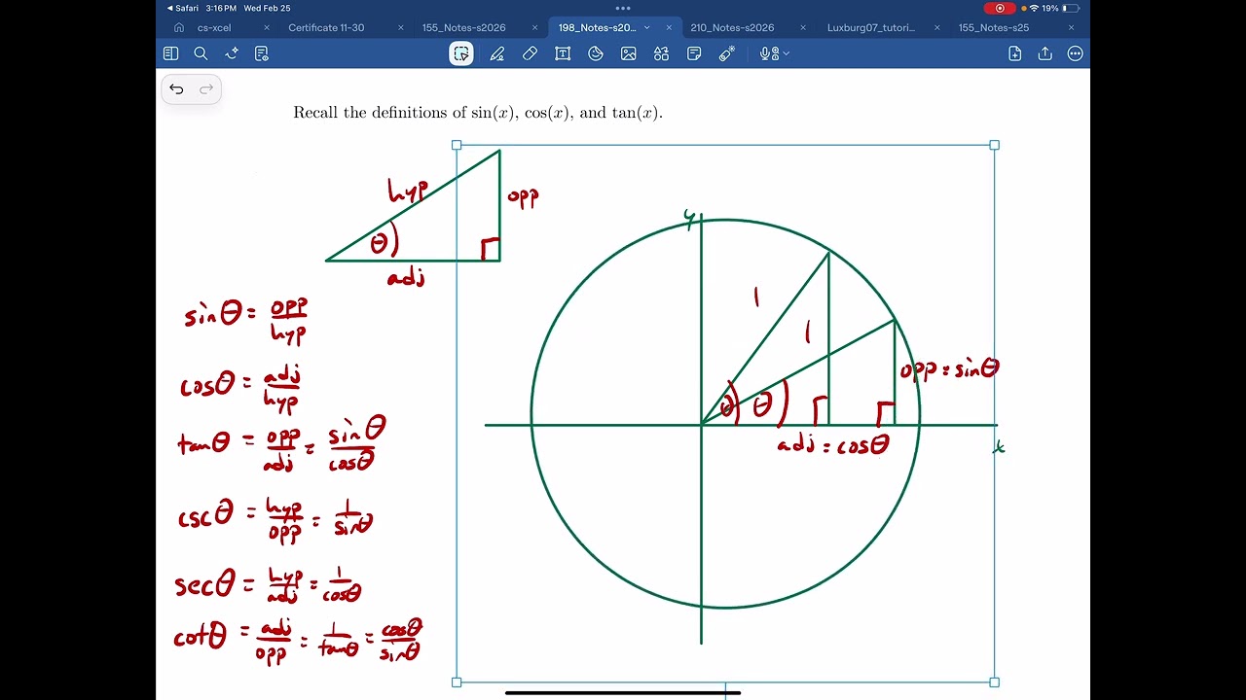This screenshot has height=700, width=1246.
Task: Add a new page
Action: pos(1015,53)
